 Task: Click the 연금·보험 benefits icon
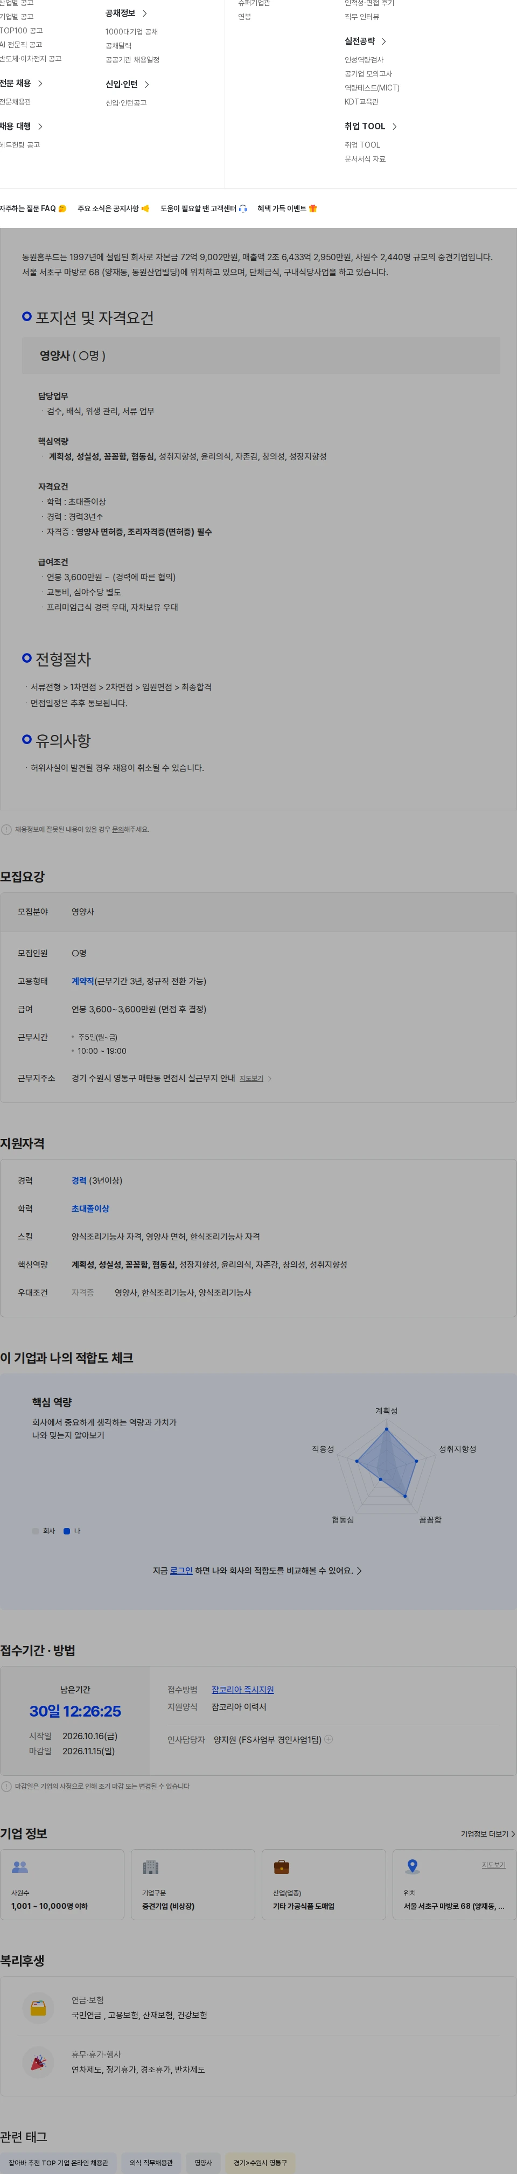(x=38, y=2008)
